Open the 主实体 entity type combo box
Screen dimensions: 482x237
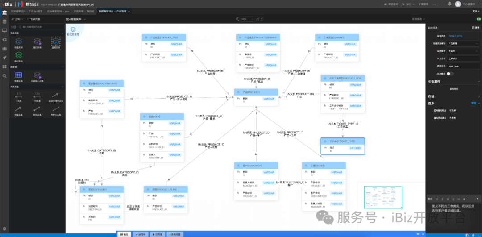point(463,51)
